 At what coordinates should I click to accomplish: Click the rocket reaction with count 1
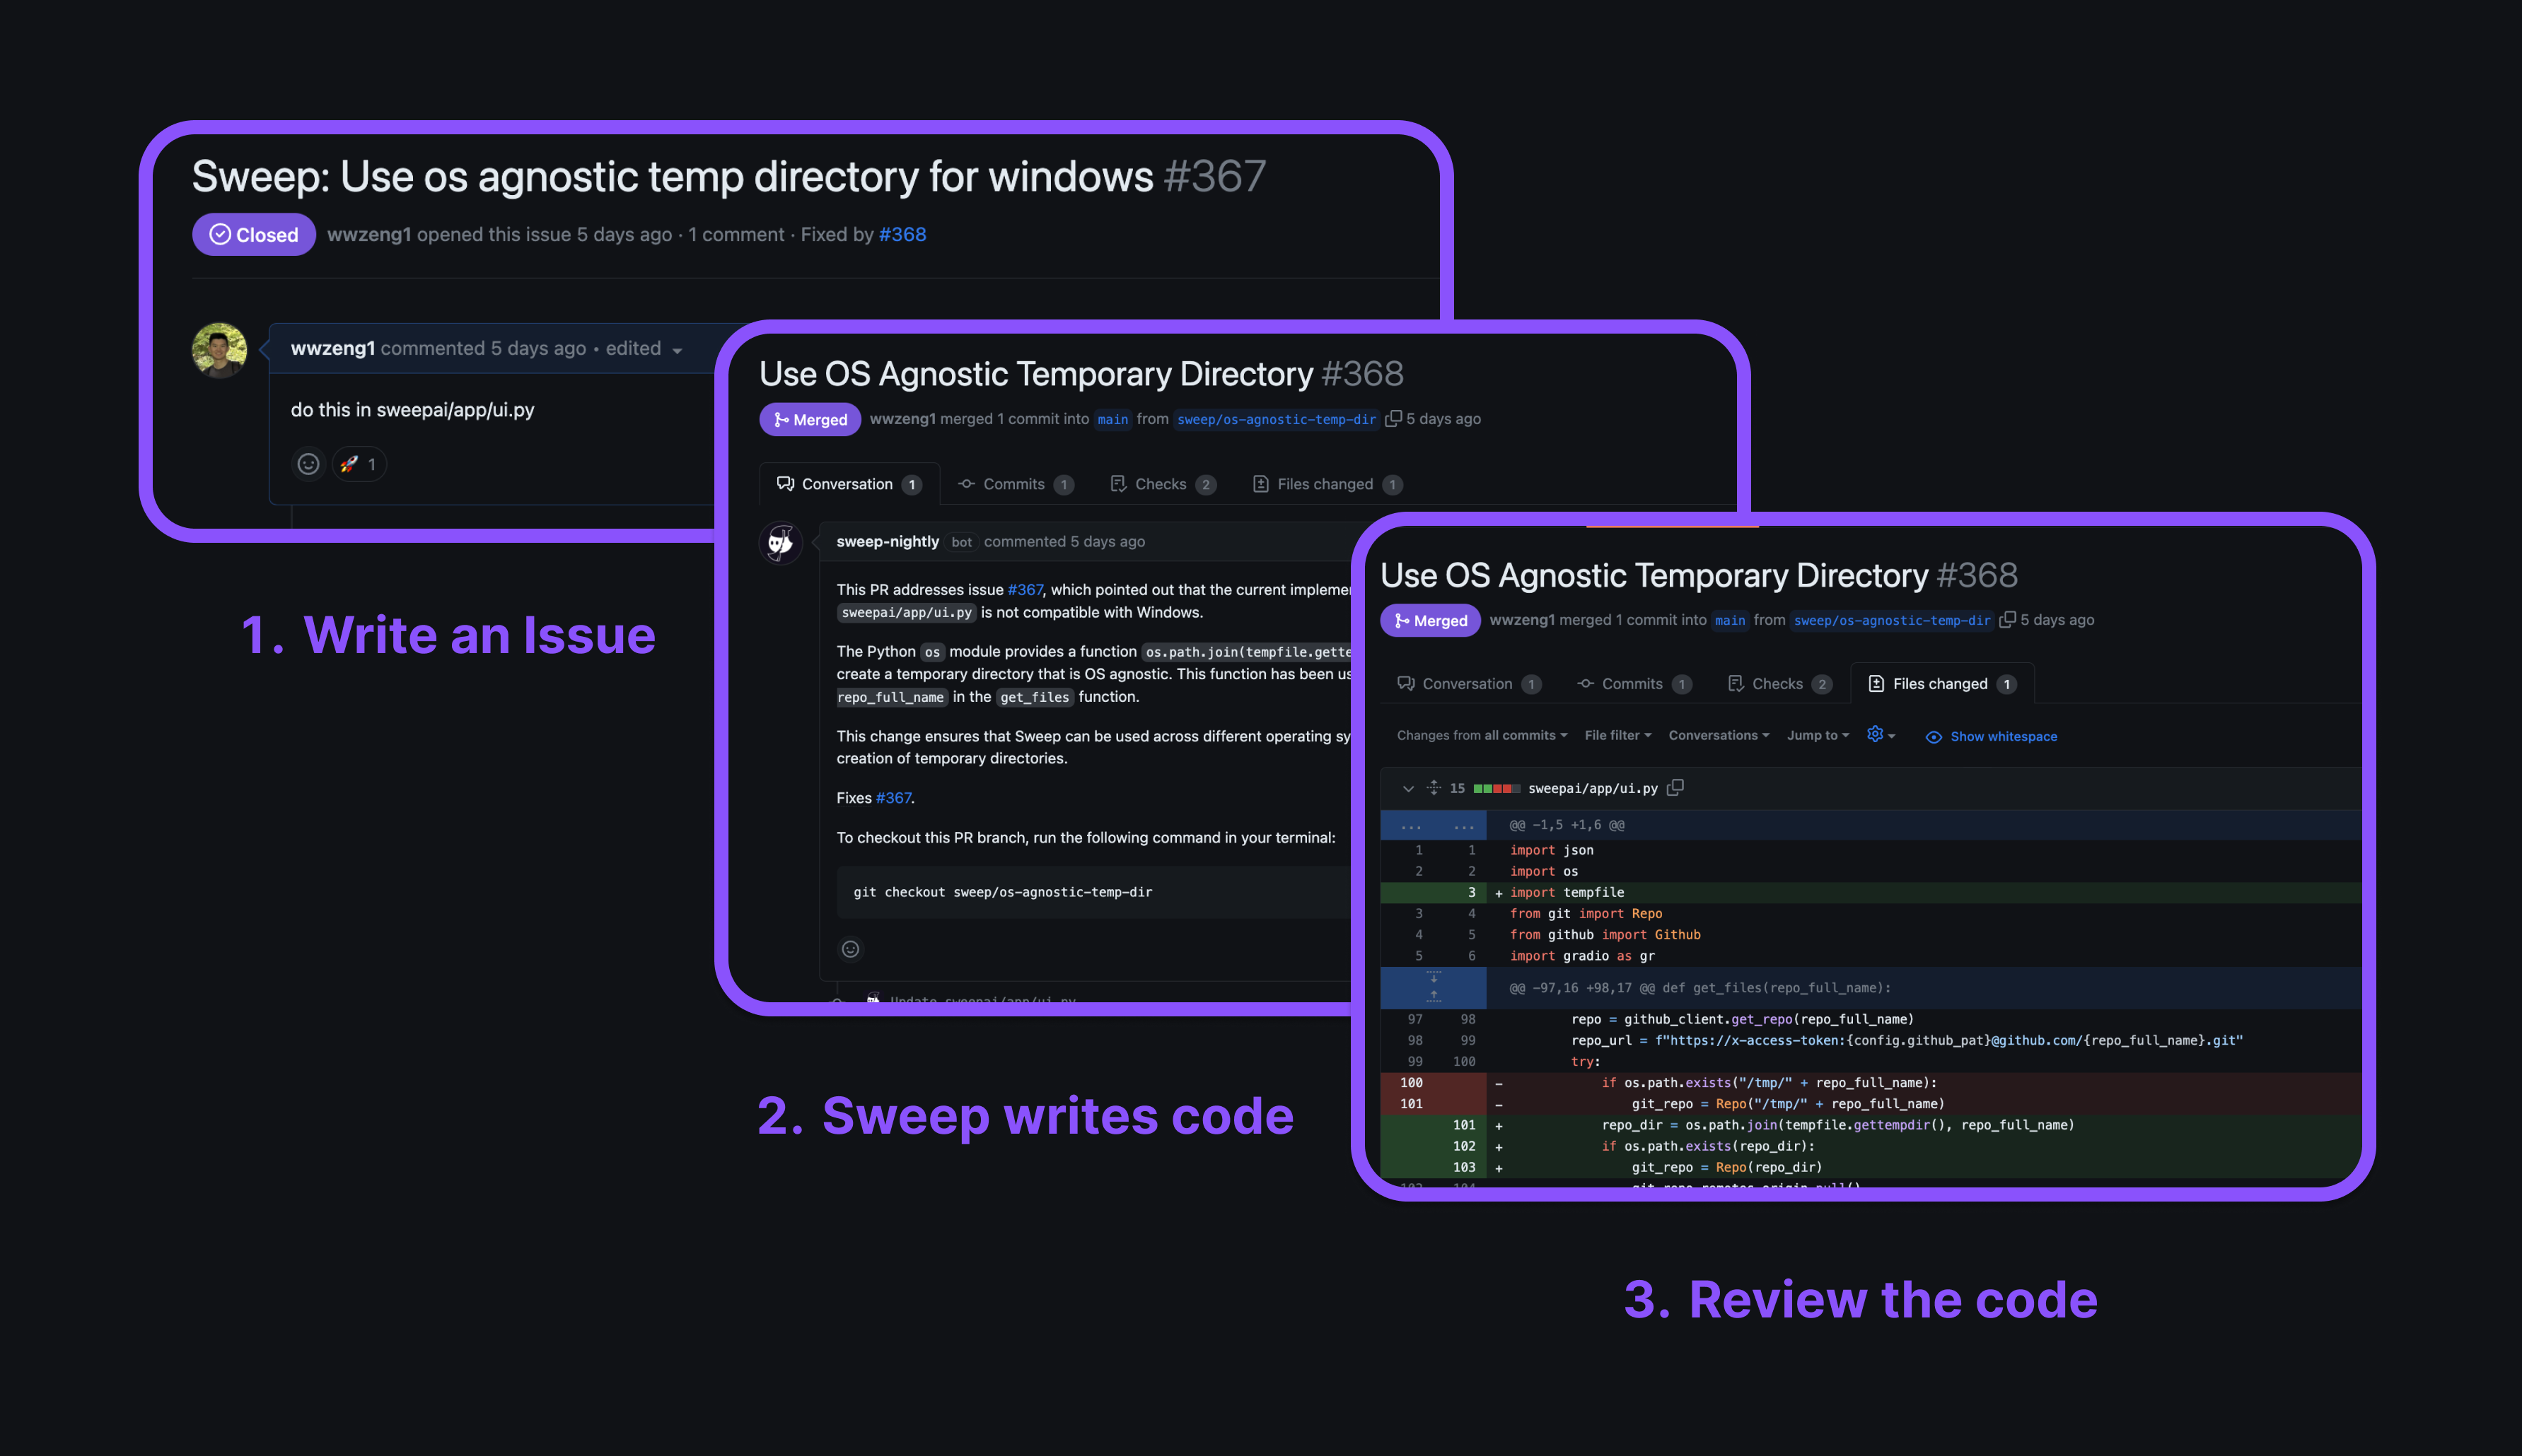(359, 464)
